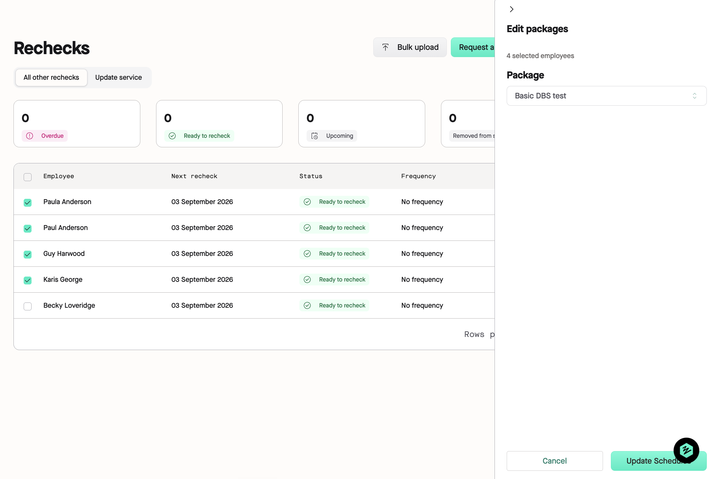Click the Employee column header
The width and height of the screenshot is (717, 479).
58,176
